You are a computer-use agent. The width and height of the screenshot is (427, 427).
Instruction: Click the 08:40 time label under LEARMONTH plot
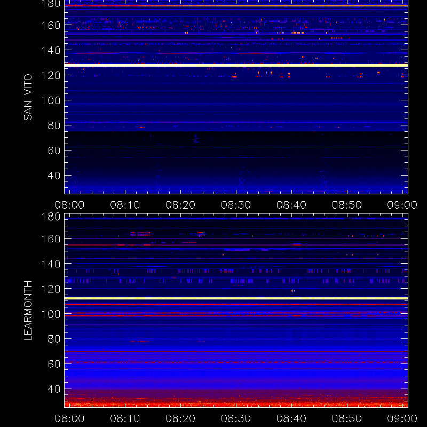coord(291,418)
